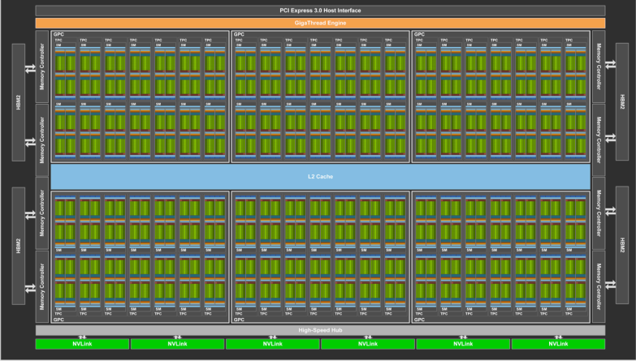Screen dimensions: 636x361
Task: Click the top double-arrow icon beside upper-left HBM2
Action: tap(30, 67)
